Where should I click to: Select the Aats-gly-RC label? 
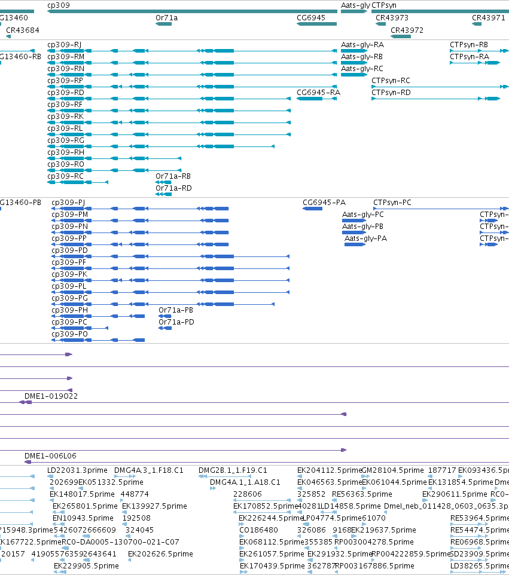click(x=362, y=69)
